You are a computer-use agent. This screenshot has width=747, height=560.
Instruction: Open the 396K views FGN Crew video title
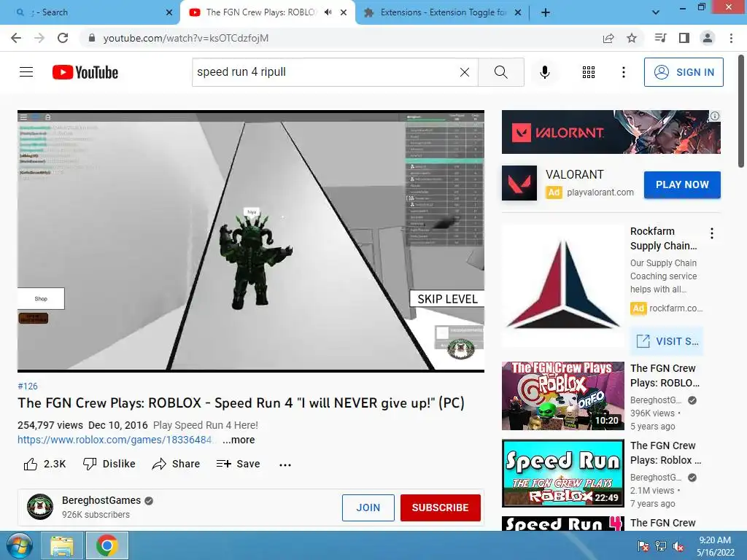pos(665,376)
